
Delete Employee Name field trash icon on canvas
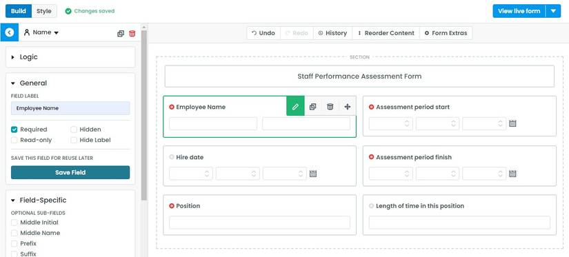(x=330, y=107)
